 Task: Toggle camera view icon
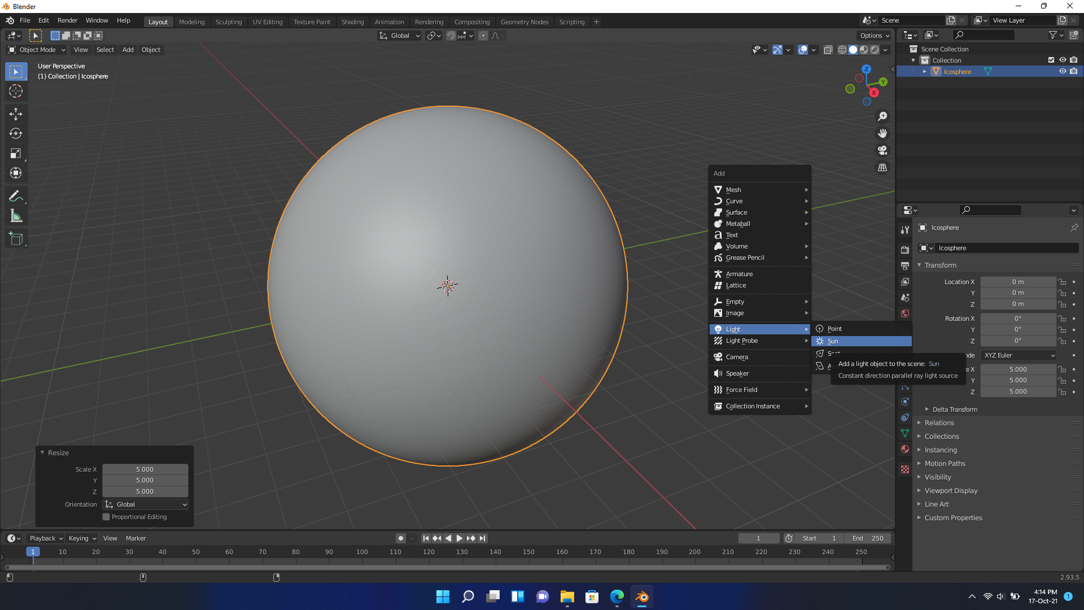(882, 150)
